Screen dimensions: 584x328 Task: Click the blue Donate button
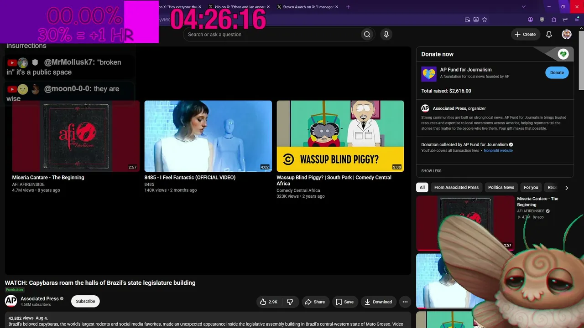(557, 72)
